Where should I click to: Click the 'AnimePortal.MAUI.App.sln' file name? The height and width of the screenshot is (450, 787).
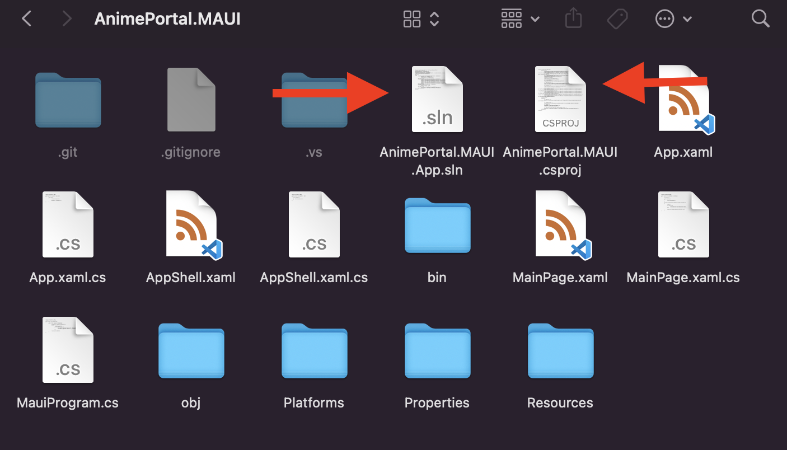[x=437, y=161]
